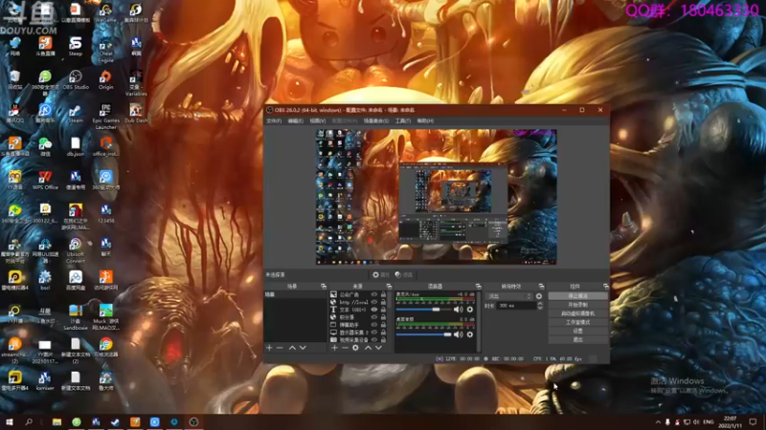Move selected source up with arrow
Image resolution: width=766 pixels, height=430 pixels.
pyautogui.click(x=368, y=348)
